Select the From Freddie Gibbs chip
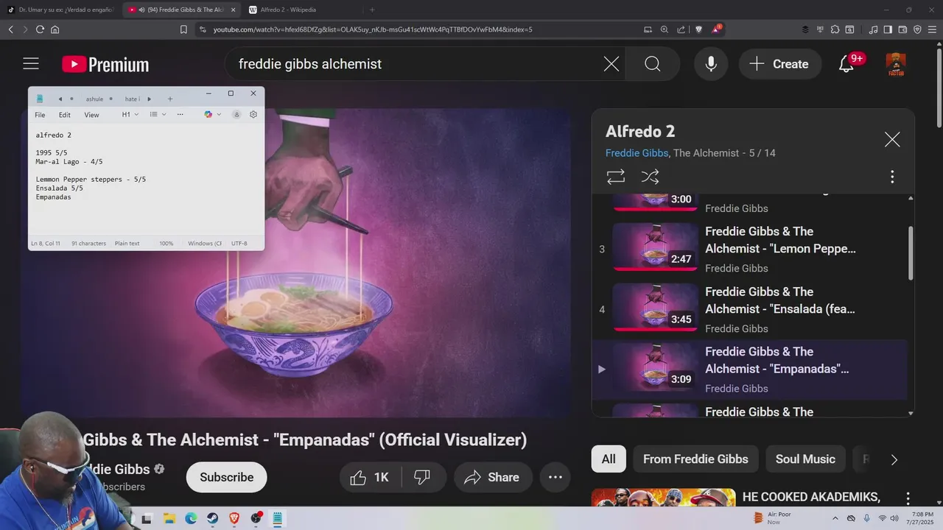Viewport: 943px width, 530px height. (x=695, y=459)
